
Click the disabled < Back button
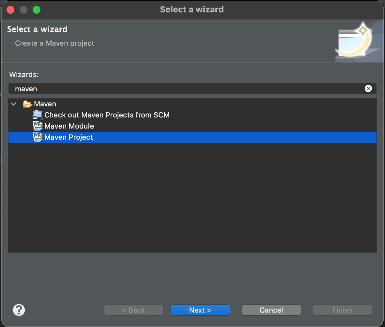(x=133, y=310)
